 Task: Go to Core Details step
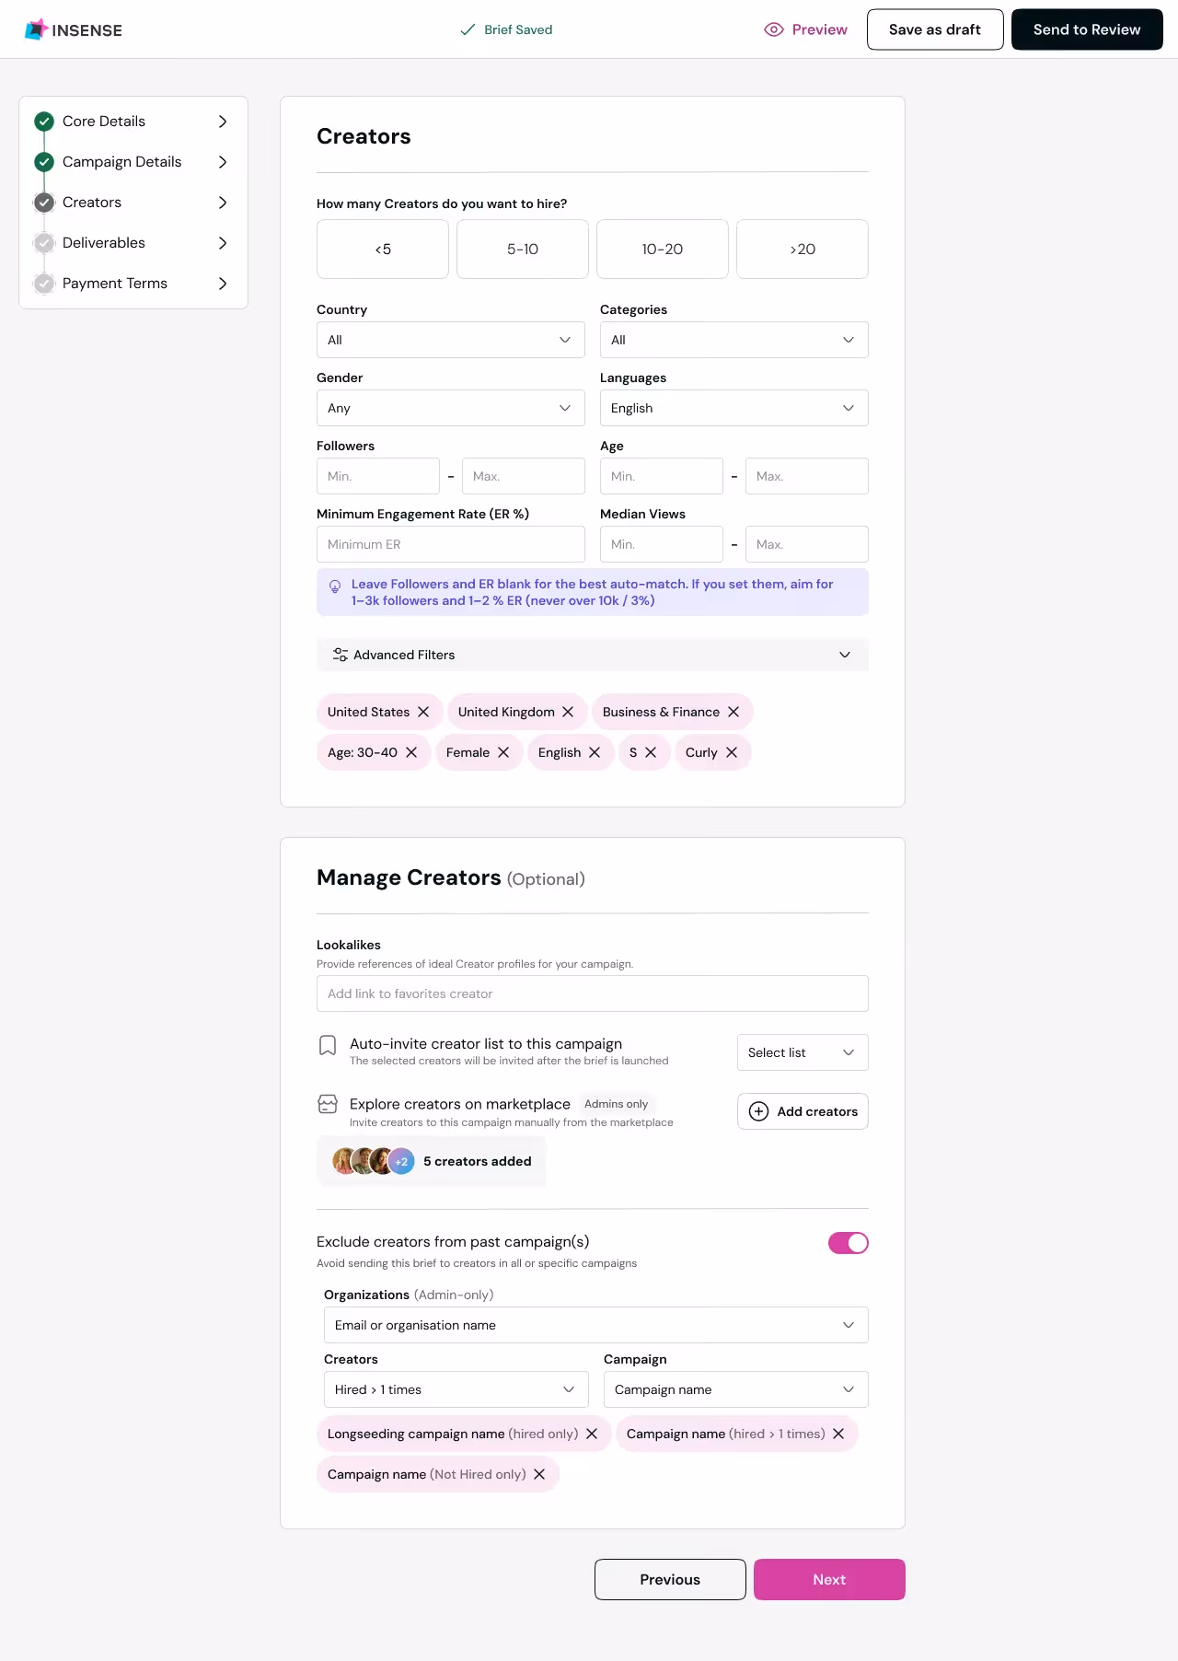pyautogui.click(x=133, y=122)
